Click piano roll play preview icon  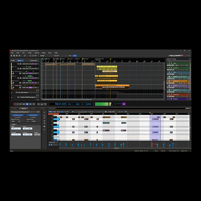pos(44,112)
